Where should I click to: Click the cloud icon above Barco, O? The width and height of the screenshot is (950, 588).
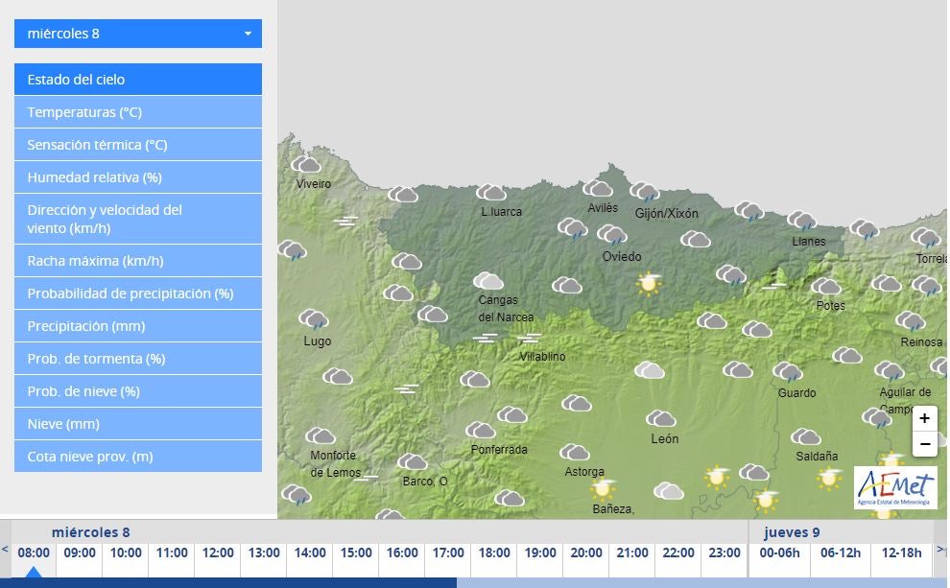[x=413, y=462]
